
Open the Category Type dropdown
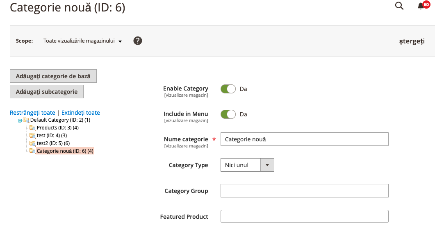(x=247, y=165)
